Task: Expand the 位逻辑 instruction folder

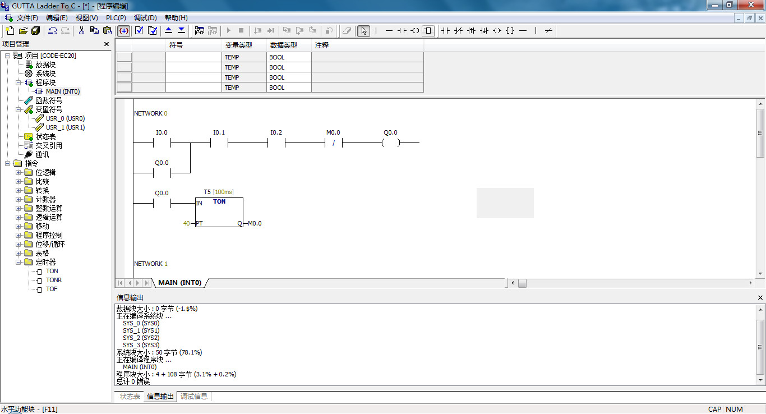Action: point(19,172)
